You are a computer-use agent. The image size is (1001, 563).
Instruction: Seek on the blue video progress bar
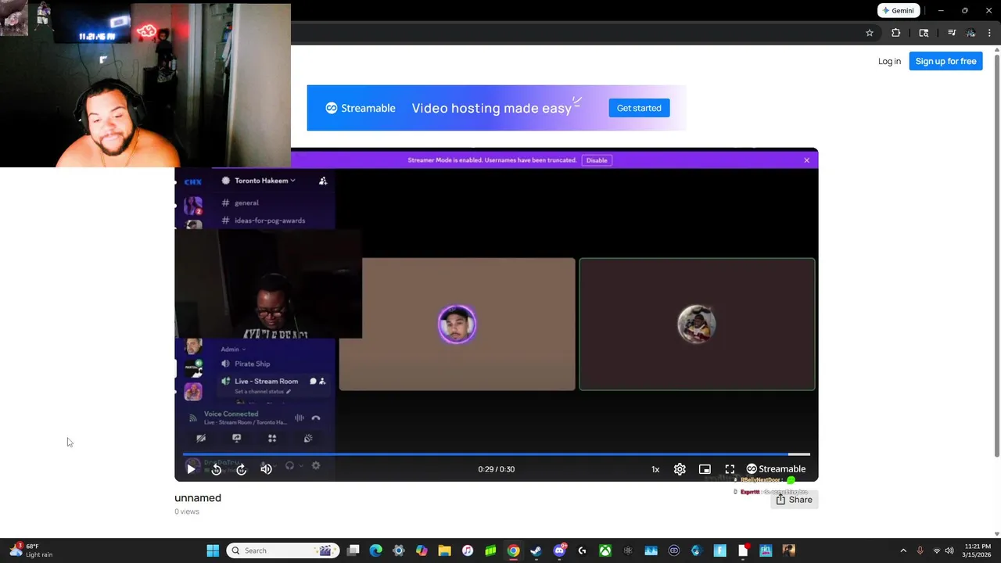pos(496,454)
